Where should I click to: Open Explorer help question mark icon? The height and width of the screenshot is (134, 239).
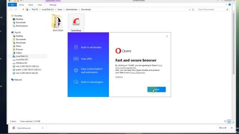230,5
